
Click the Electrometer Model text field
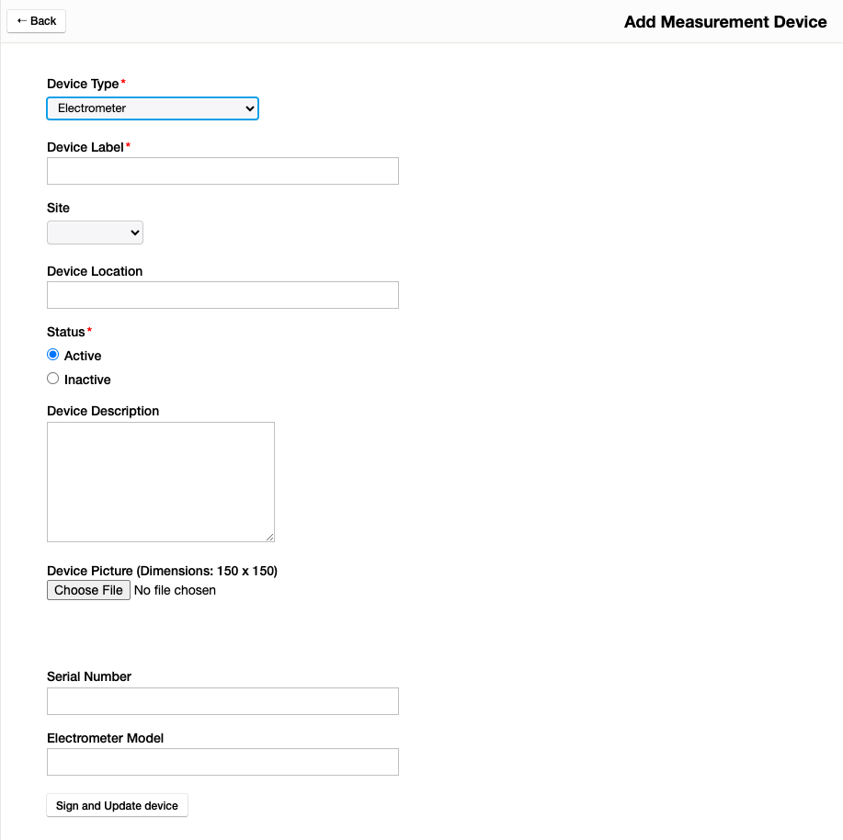point(222,762)
